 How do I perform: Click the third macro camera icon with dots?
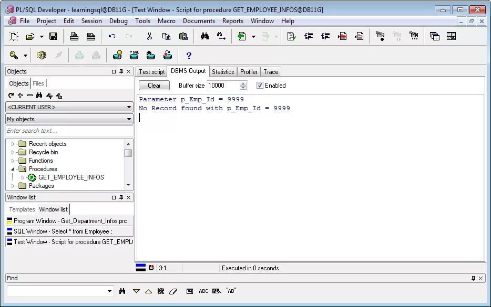(414, 36)
